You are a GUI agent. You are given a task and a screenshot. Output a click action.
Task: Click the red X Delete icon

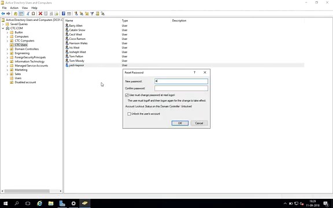40,14
